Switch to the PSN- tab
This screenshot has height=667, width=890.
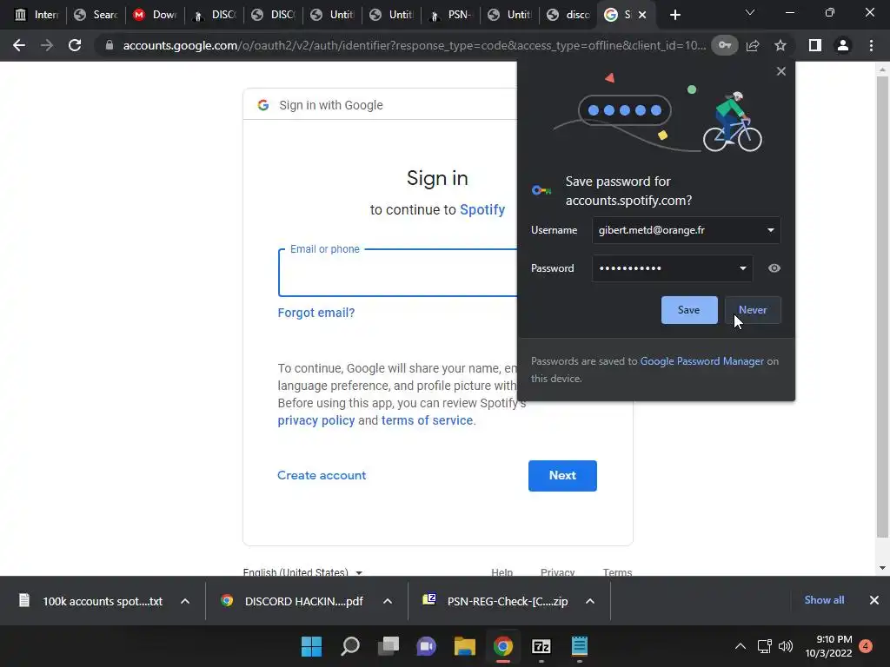(x=451, y=15)
